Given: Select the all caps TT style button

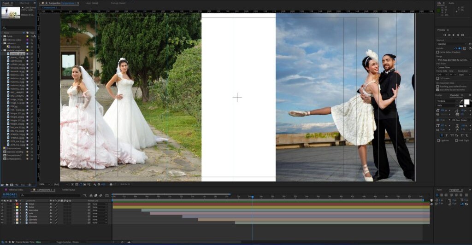Looking at the screenshot, I should tap(452, 135).
